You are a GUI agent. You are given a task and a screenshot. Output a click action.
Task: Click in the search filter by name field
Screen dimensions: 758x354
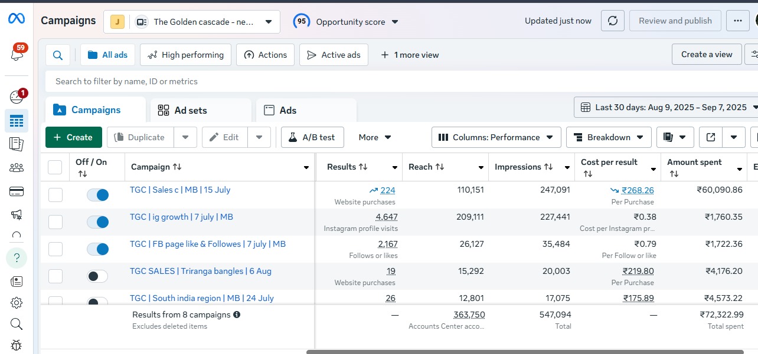pyautogui.click(x=401, y=81)
